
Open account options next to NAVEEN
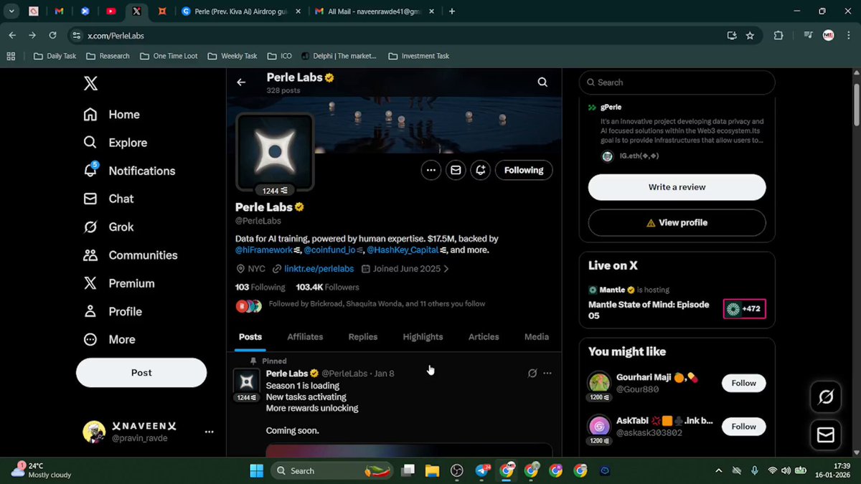(x=209, y=432)
